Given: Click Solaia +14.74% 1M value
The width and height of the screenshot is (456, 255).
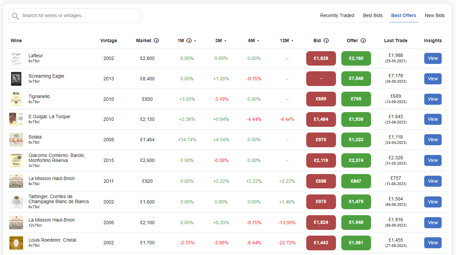Looking at the screenshot, I should [x=187, y=140].
